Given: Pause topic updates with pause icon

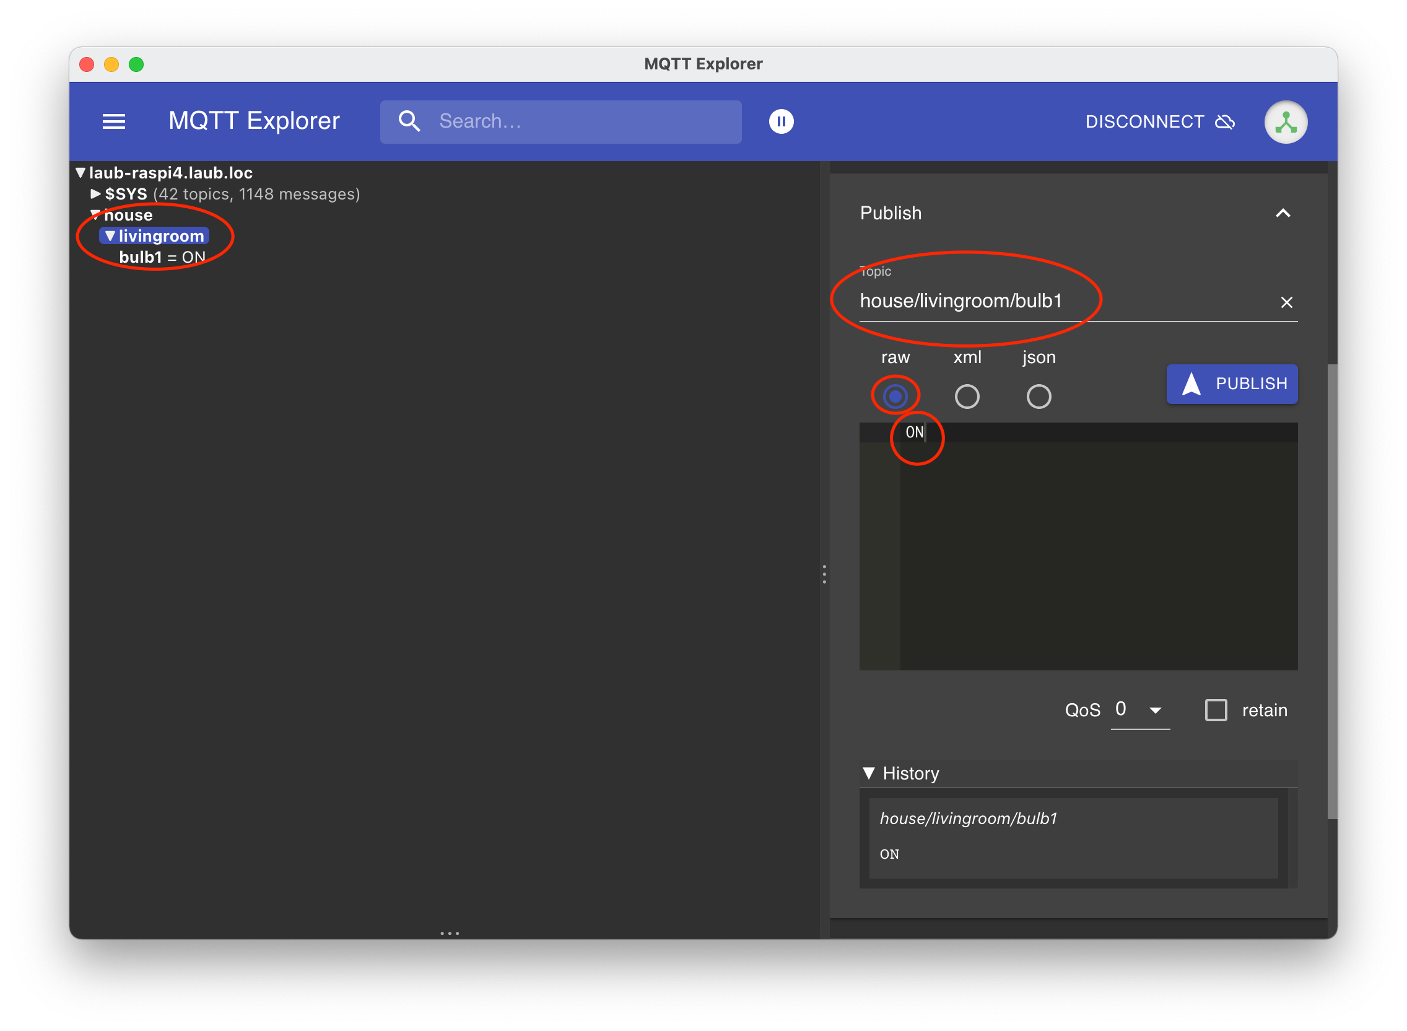Looking at the screenshot, I should 781,121.
